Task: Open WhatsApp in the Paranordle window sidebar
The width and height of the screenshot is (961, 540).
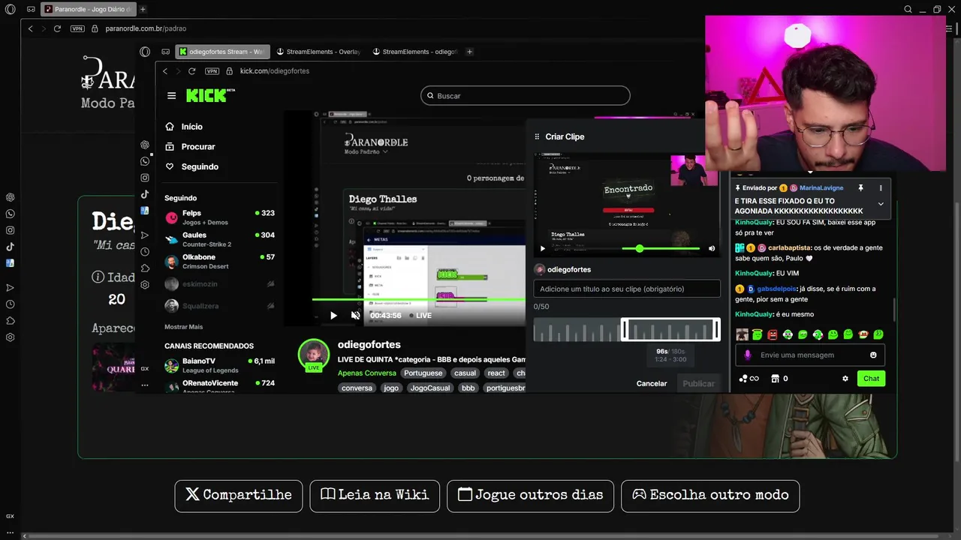Action: pos(11,214)
